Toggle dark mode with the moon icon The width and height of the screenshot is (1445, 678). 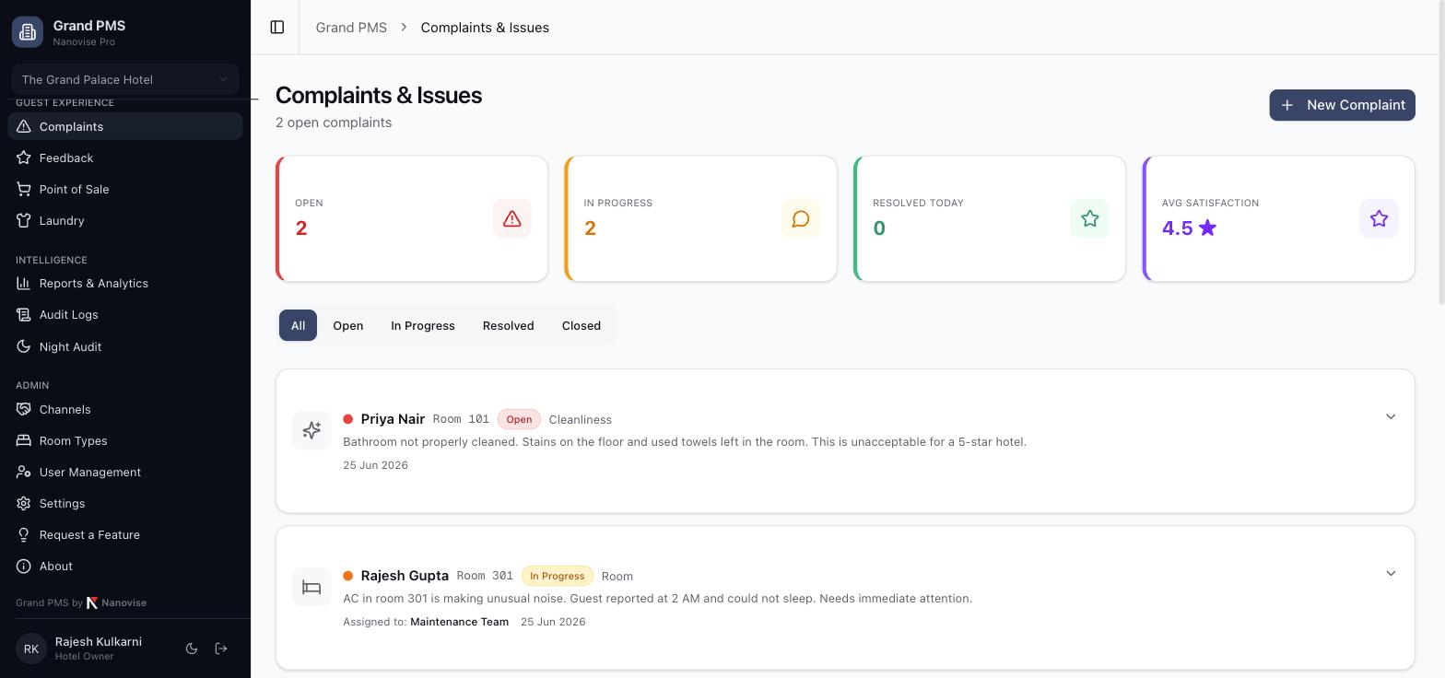point(192,649)
